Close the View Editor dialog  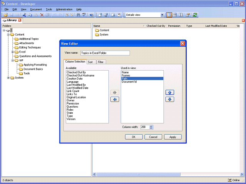click(x=183, y=43)
